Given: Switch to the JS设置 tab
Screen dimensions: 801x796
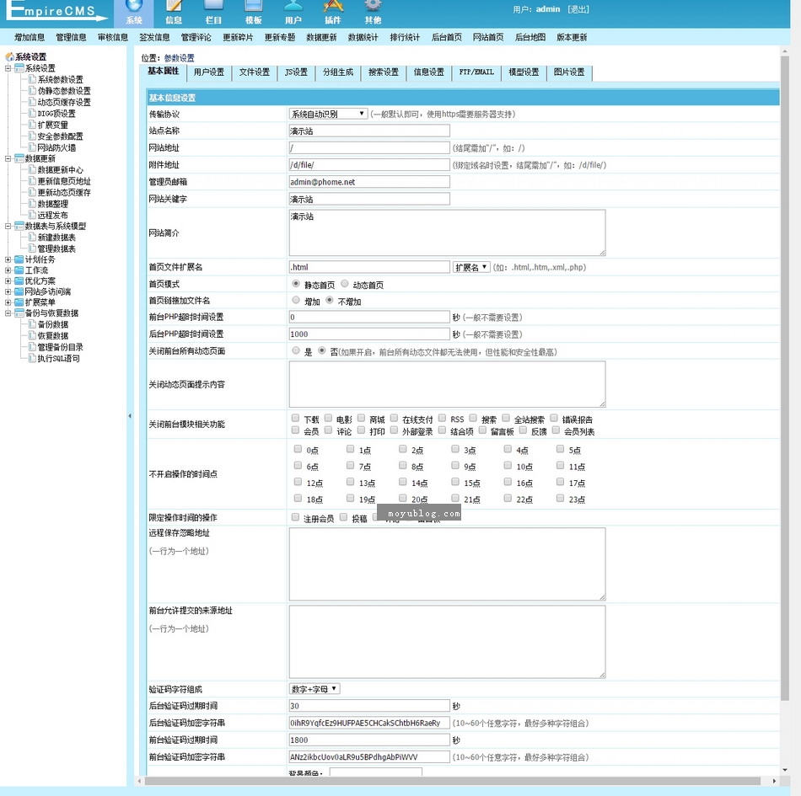Looking at the screenshot, I should 296,72.
